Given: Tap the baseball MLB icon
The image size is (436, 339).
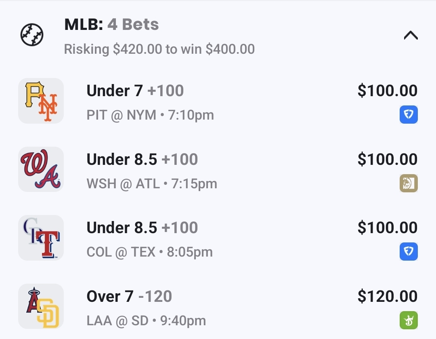Looking at the screenshot, I should point(32,35).
